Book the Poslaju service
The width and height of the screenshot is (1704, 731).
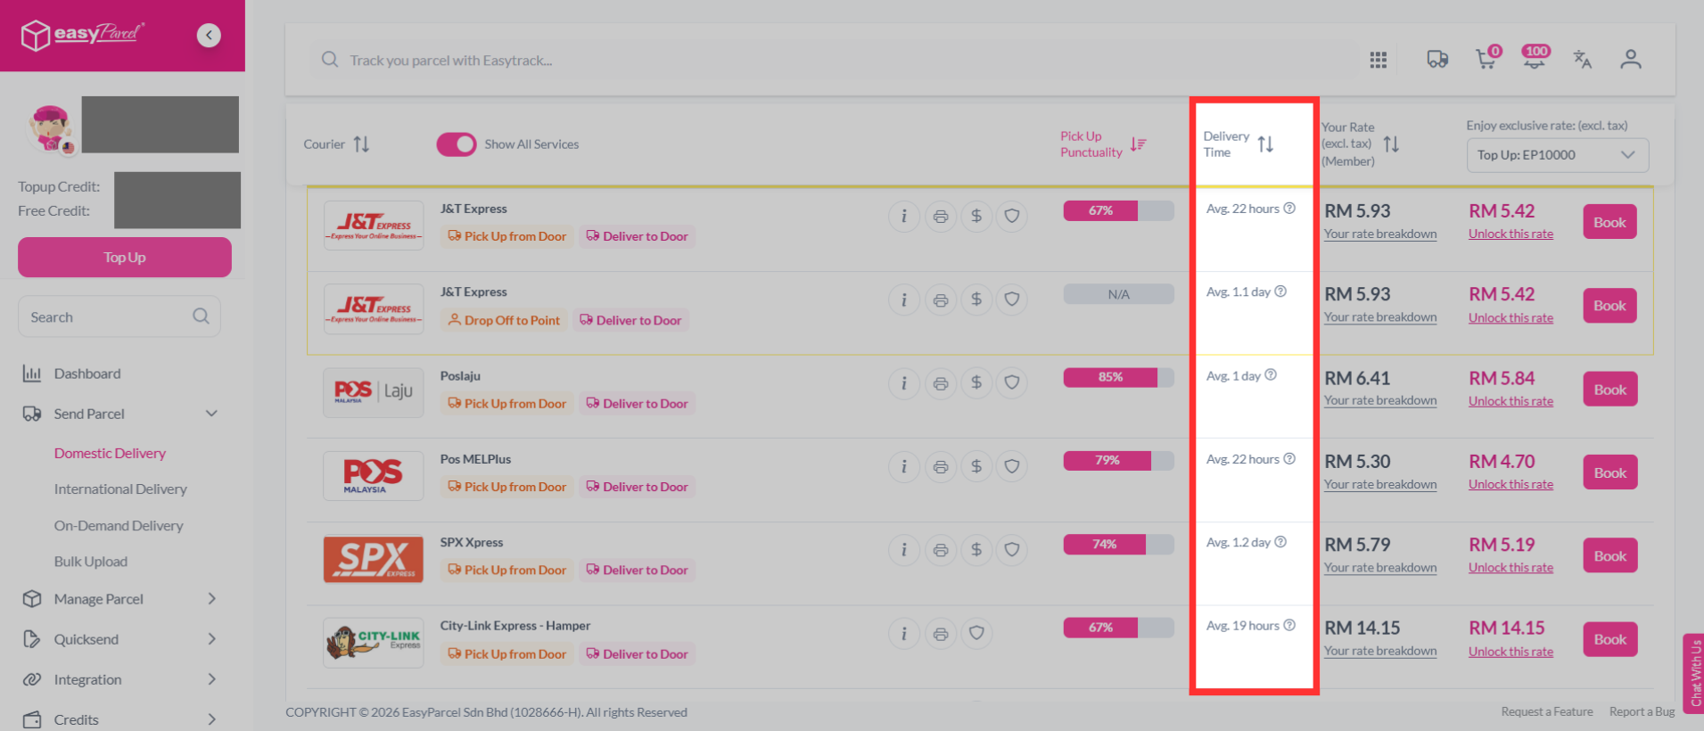coord(1609,390)
